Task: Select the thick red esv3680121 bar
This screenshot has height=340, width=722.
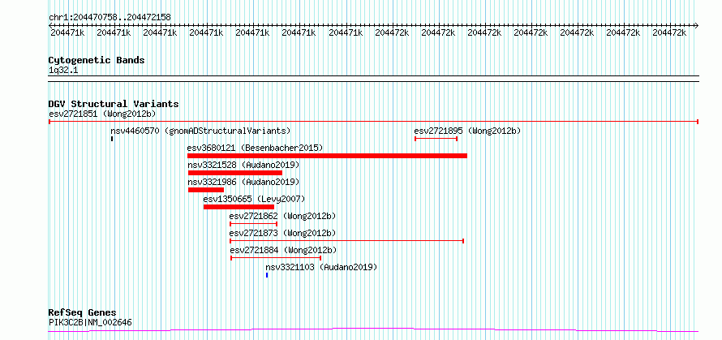Action: point(328,156)
